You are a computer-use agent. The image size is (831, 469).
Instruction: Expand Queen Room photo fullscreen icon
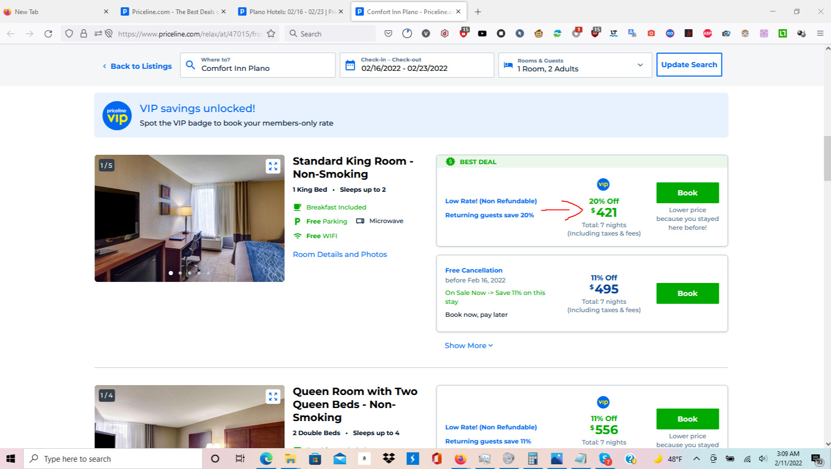[x=273, y=397]
